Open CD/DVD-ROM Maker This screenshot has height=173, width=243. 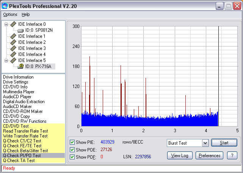click(23, 111)
